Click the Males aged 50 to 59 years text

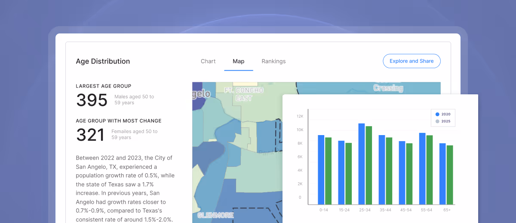coord(134,99)
